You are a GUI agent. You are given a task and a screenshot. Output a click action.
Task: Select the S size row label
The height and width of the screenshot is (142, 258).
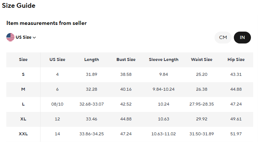23,74
